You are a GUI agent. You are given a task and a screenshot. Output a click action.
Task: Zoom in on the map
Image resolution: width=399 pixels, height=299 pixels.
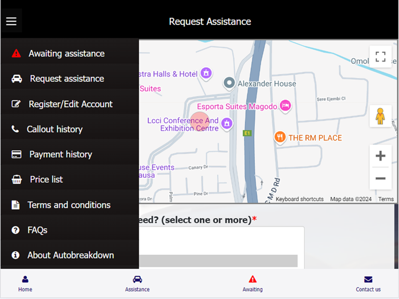click(380, 156)
